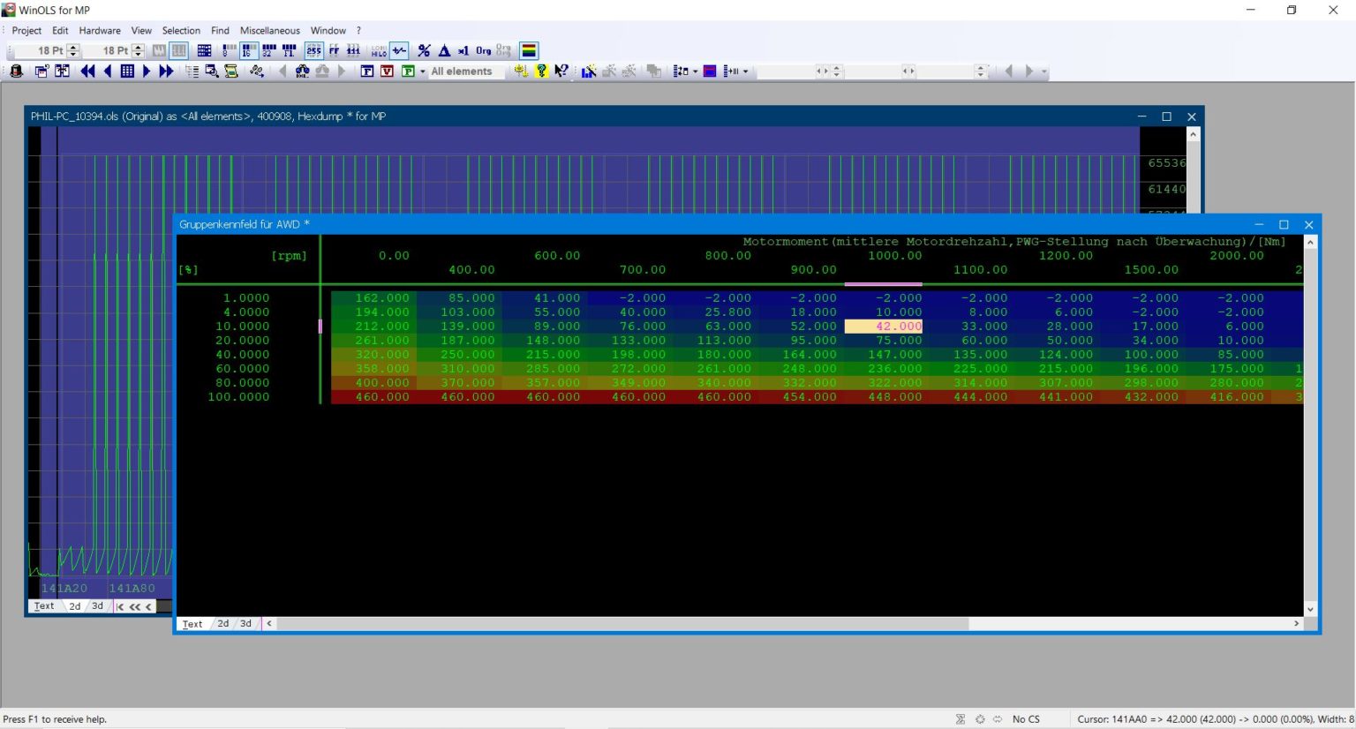
Task: Expand the dropdown arrow beside the sort-rows icon
Action: 695,71
